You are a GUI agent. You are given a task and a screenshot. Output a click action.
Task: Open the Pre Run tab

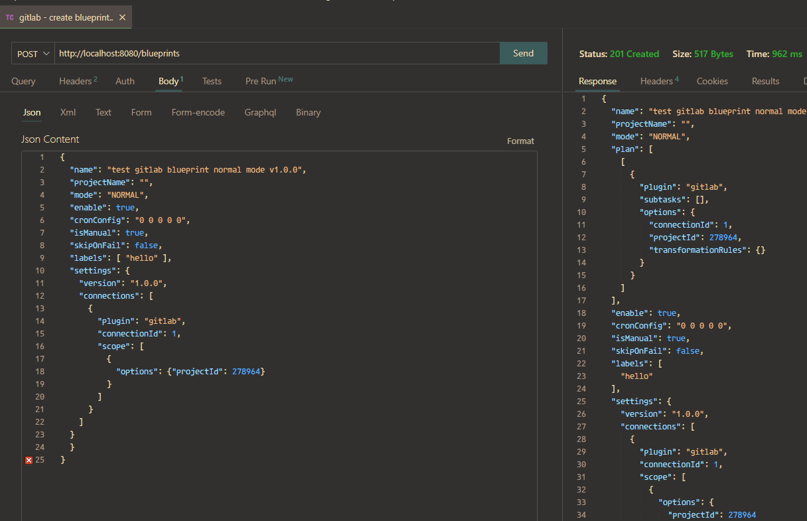pos(269,81)
